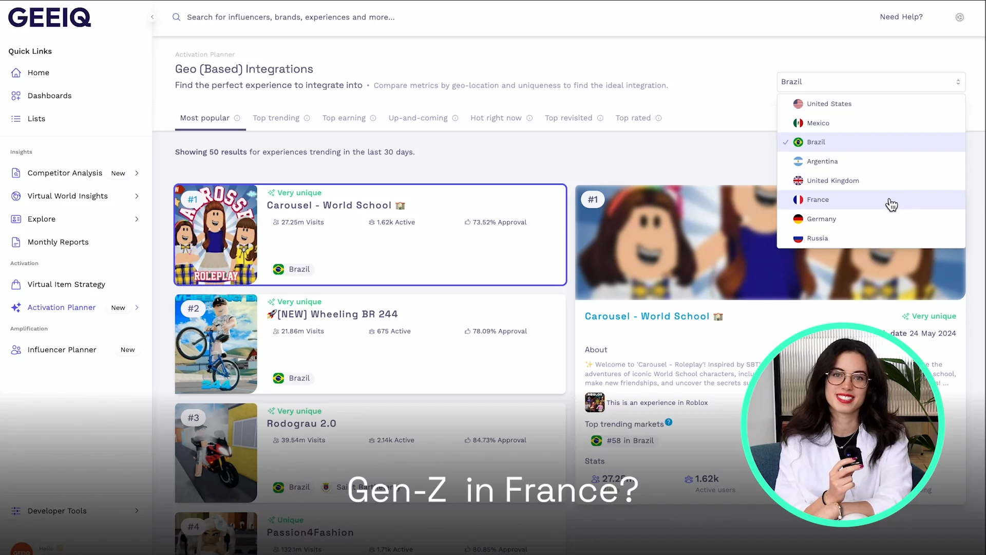Click the Lists icon in sidebar
The width and height of the screenshot is (986, 555).
[16, 119]
